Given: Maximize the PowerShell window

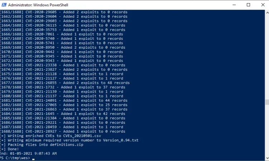Looking at the screenshot, I should click(248, 5).
